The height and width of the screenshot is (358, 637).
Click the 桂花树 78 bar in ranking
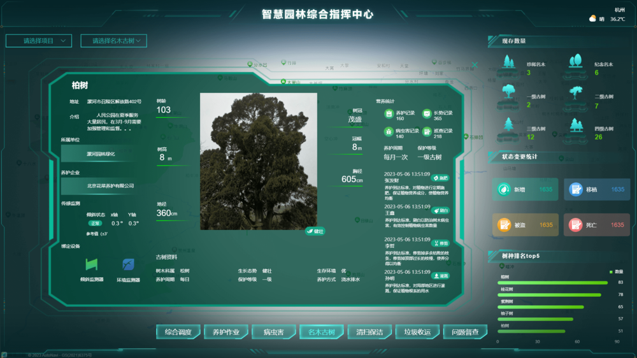pyautogui.click(x=549, y=294)
